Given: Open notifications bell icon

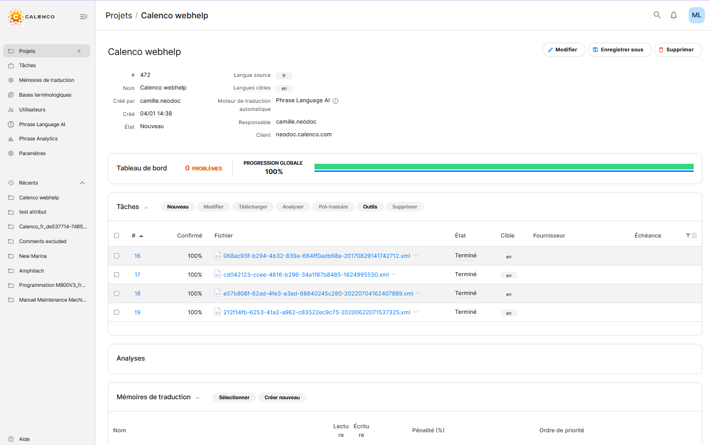Looking at the screenshot, I should [x=673, y=15].
